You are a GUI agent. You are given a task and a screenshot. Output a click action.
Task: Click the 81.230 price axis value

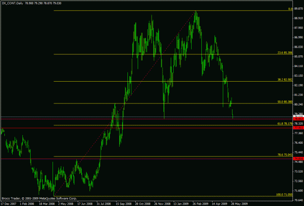pos(299,95)
